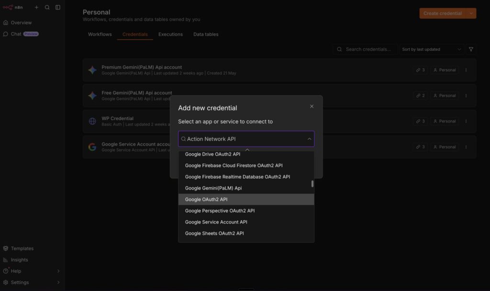The width and height of the screenshot is (490, 291).
Task: Click the n8n logo icon
Action: pyautogui.click(x=8, y=7)
